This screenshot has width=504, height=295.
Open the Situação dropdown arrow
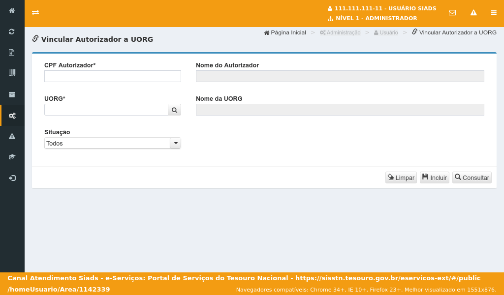tap(176, 143)
